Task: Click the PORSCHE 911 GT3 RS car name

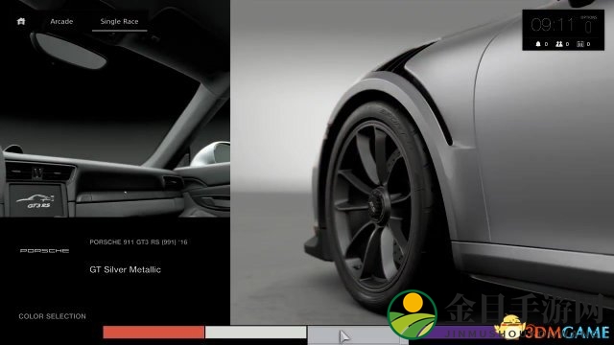Action: point(138,242)
